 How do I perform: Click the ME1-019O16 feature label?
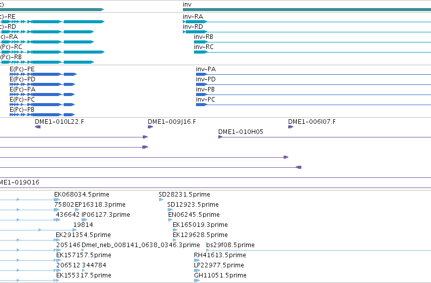(20, 182)
